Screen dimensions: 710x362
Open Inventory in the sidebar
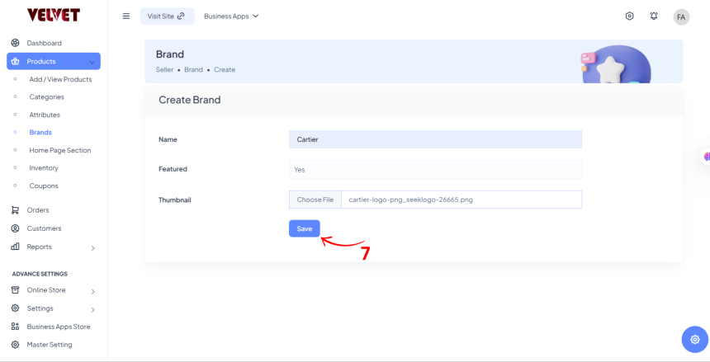click(x=44, y=168)
